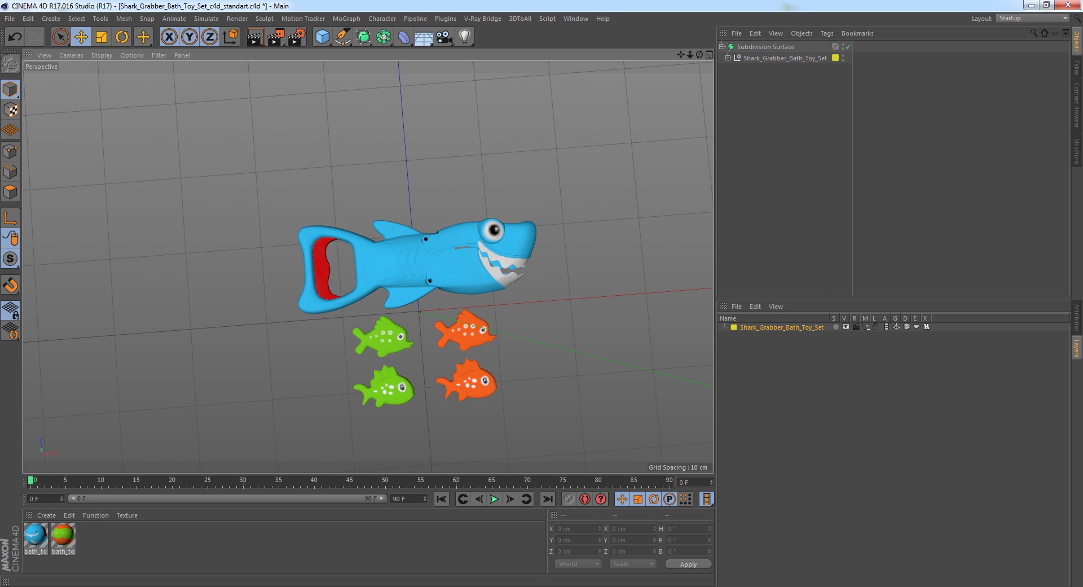
Task: Go to end of animation
Action: (548, 499)
